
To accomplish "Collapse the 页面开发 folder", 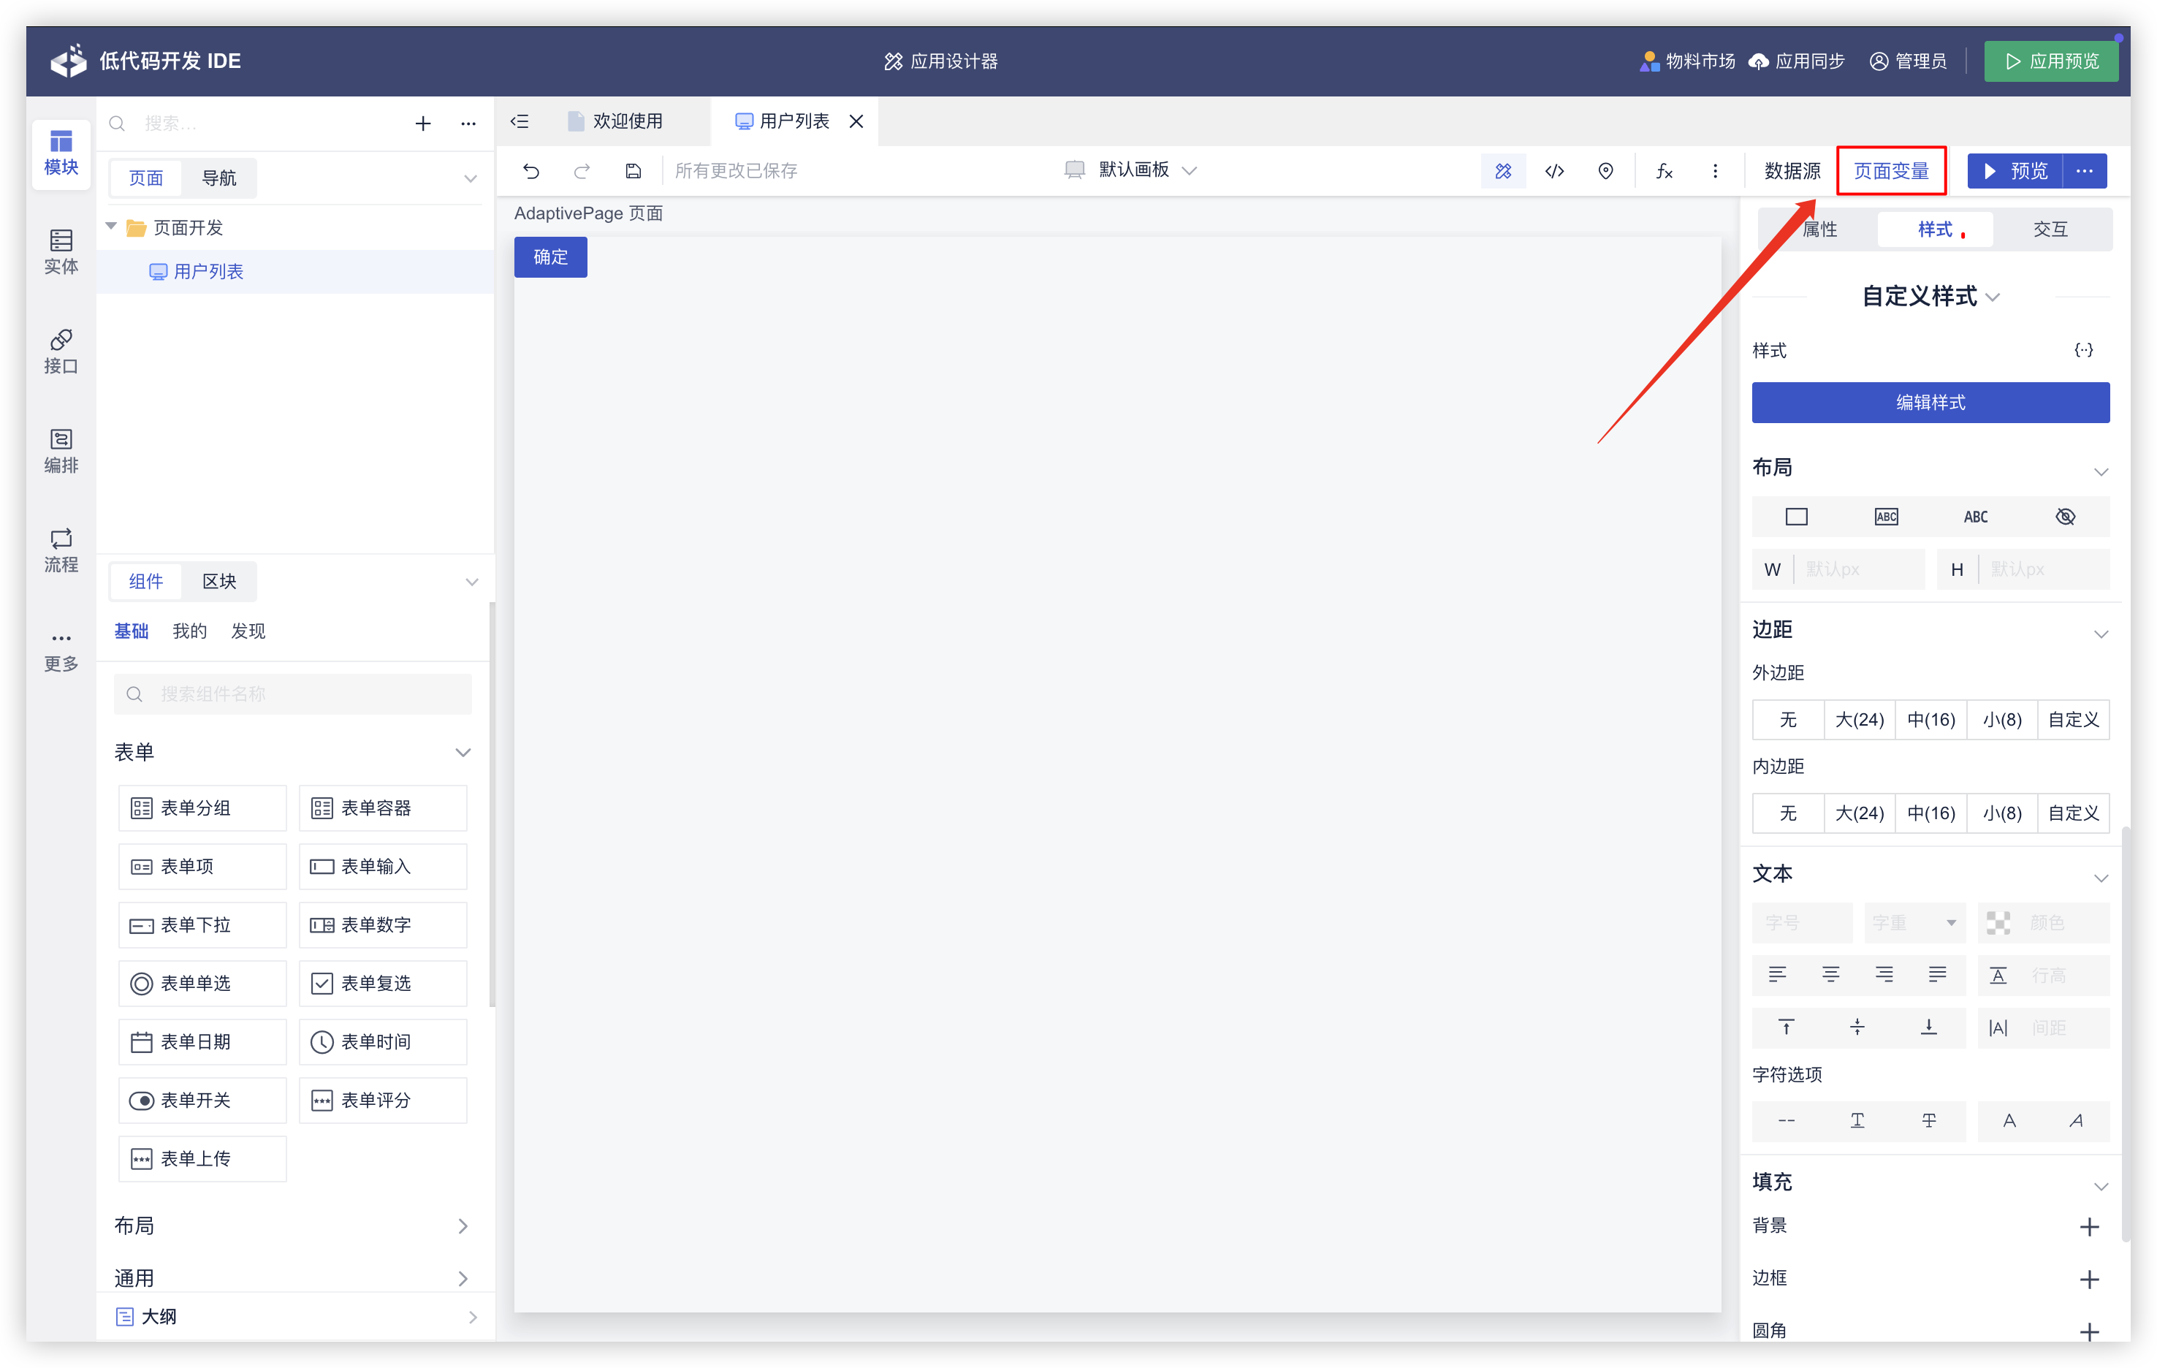I will coord(112,227).
